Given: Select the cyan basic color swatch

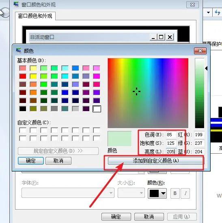Looking at the screenshot, I should pyautogui.click(x=65, y=76).
